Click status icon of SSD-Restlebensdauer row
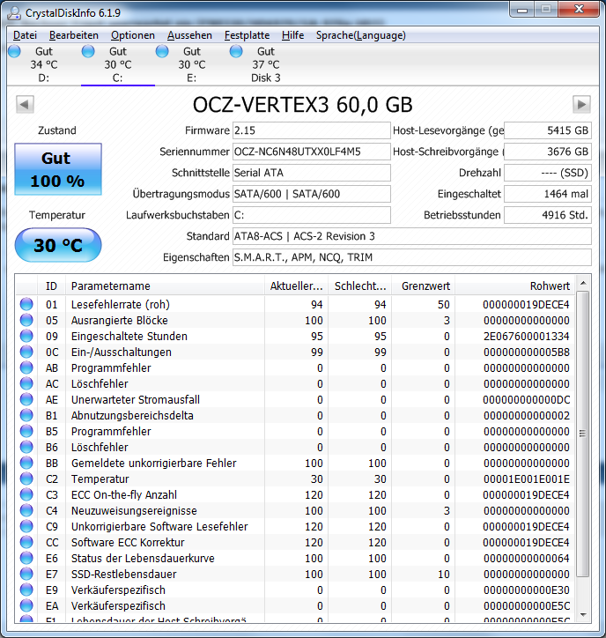Image resolution: width=606 pixels, height=638 pixels. coord(26,575)
